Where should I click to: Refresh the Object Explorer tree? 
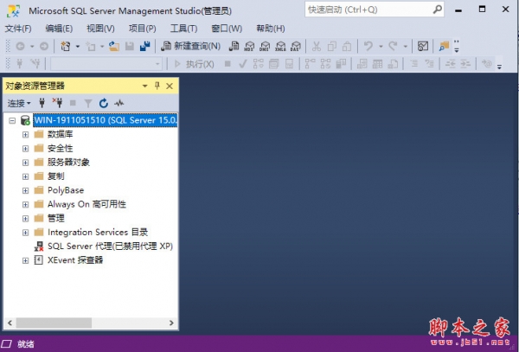(103, 103)
